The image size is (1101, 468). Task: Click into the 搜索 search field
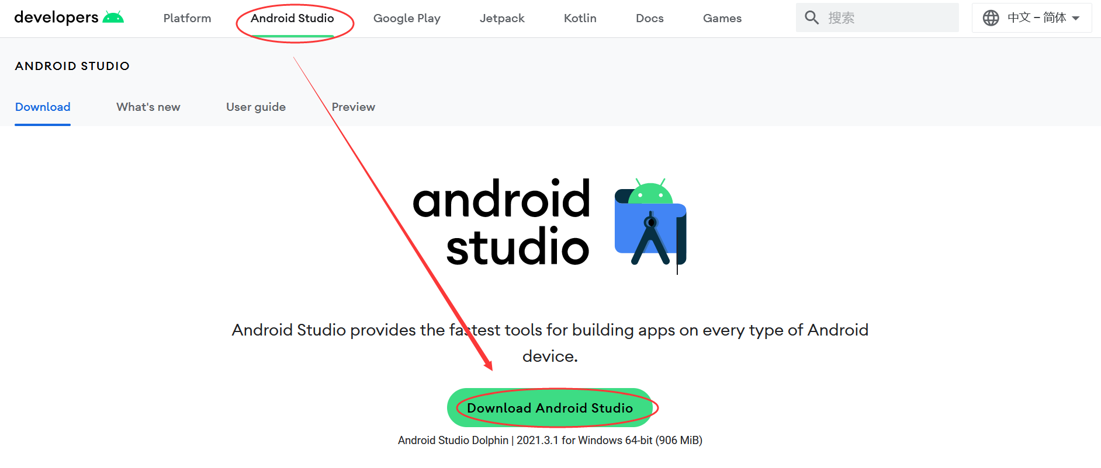coord(877,18)
